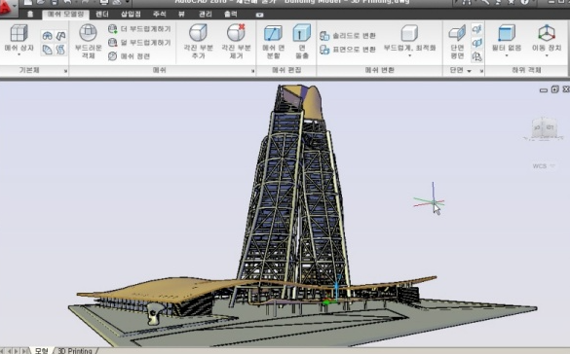Viewport: 570px width, 354px height.
Task: Click 표면으로 변환 convert to surface
Action: [348, 50]
